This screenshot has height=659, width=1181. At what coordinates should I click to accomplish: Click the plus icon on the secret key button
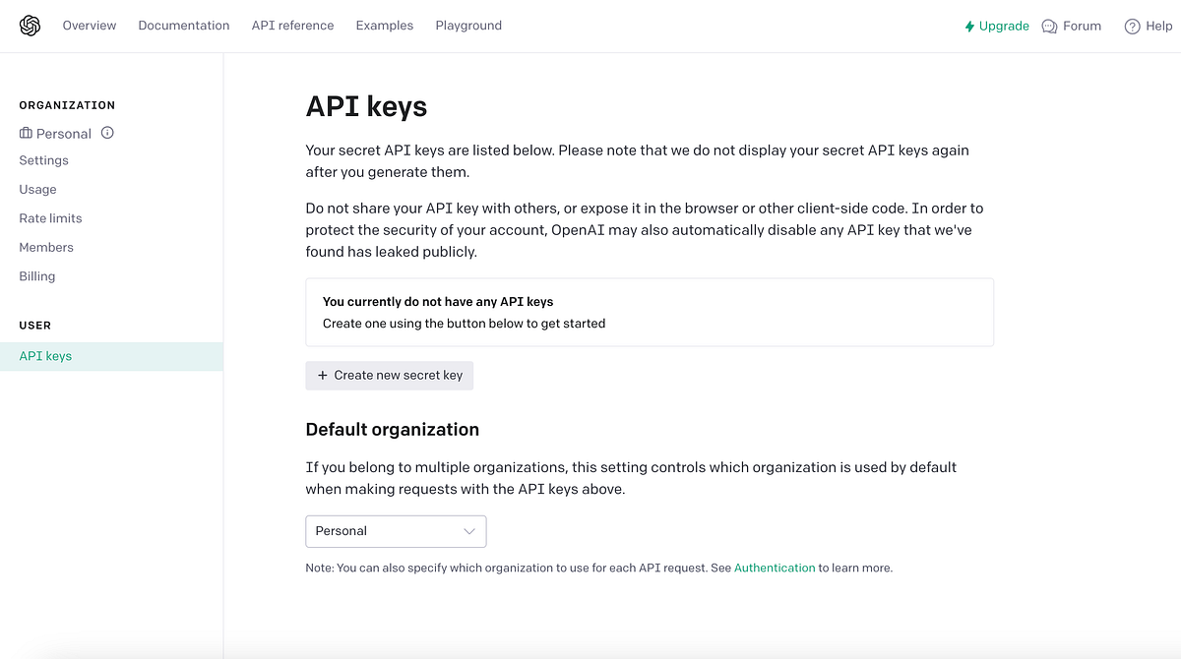[323, 375]
